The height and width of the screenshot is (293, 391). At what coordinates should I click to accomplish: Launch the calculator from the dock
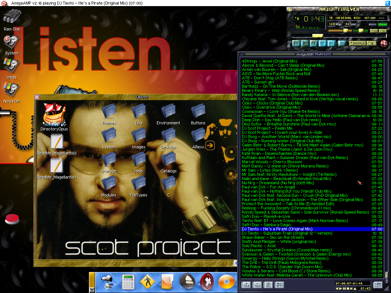tap(128, 282)
